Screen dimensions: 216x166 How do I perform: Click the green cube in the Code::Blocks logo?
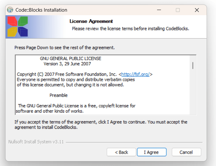(x=23, y=22)
